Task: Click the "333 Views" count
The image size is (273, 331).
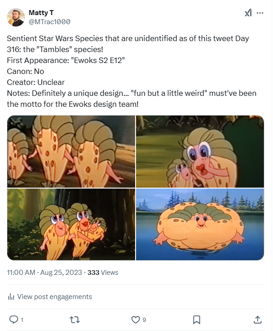Action: [103, 273]
